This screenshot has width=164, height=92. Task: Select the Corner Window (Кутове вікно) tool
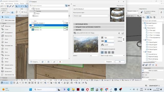click(x=8, y=72)
